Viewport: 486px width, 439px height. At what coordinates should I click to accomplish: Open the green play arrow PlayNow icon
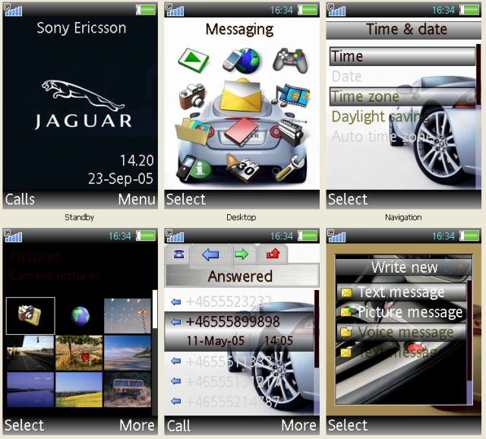click(193, 60)
